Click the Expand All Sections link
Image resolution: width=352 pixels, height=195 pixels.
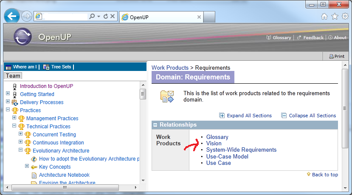tap(249, 116)
